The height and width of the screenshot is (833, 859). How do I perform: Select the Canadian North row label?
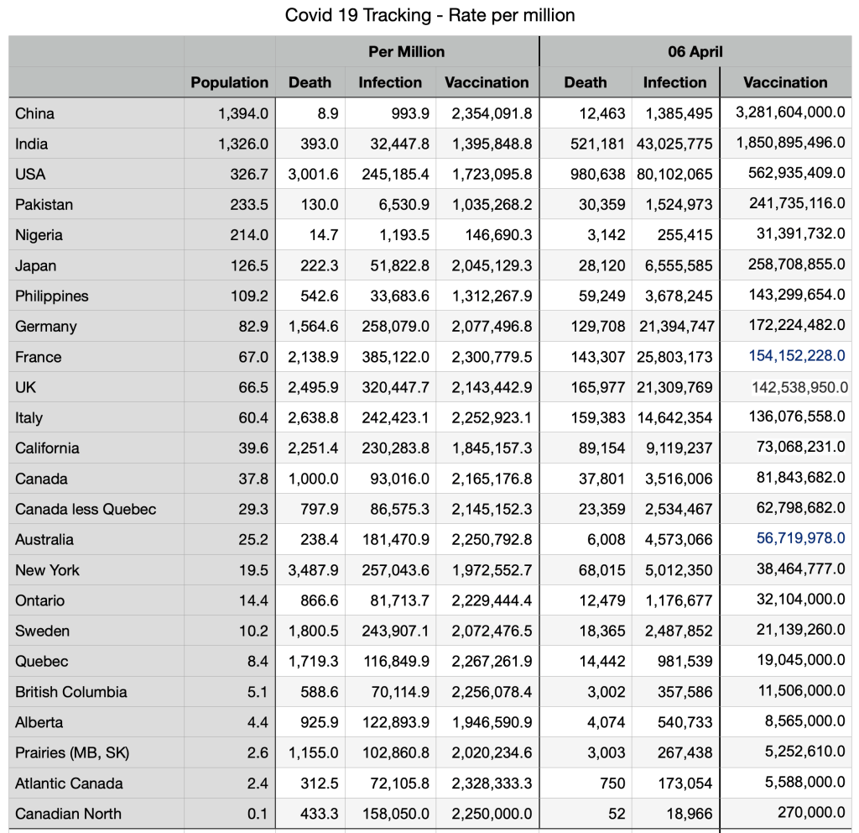[68, 814]
